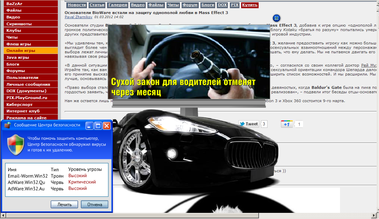Click horizontal scrollbar right arrow
The image size is (379, 219).
pyautogui.click(x=374, y=215)
